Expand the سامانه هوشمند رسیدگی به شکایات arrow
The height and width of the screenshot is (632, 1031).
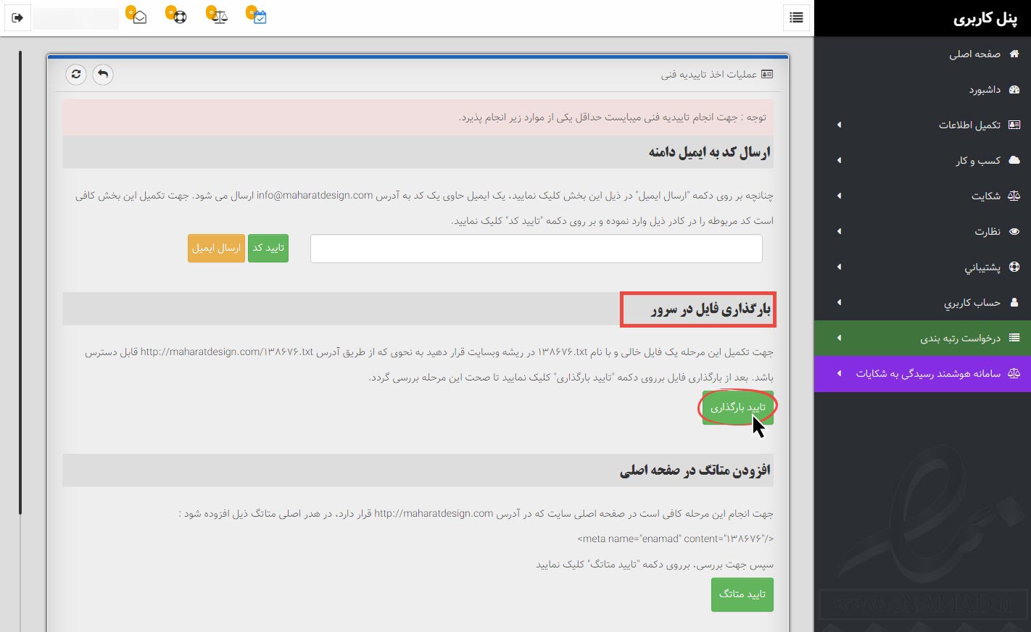tap(839, 373)
